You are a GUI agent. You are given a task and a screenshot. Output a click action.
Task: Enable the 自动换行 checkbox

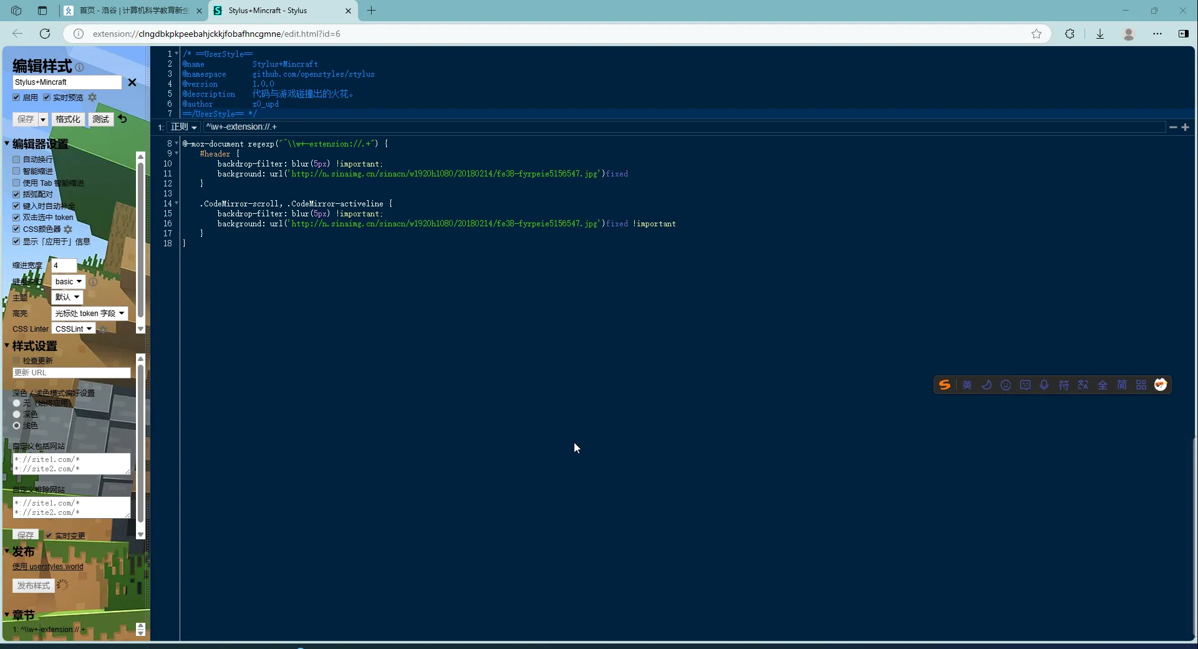[x=17, y=160]
